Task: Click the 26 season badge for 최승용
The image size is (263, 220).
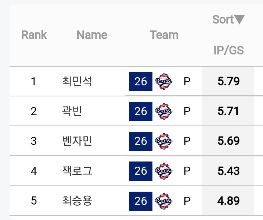Action: pos(141,201)
